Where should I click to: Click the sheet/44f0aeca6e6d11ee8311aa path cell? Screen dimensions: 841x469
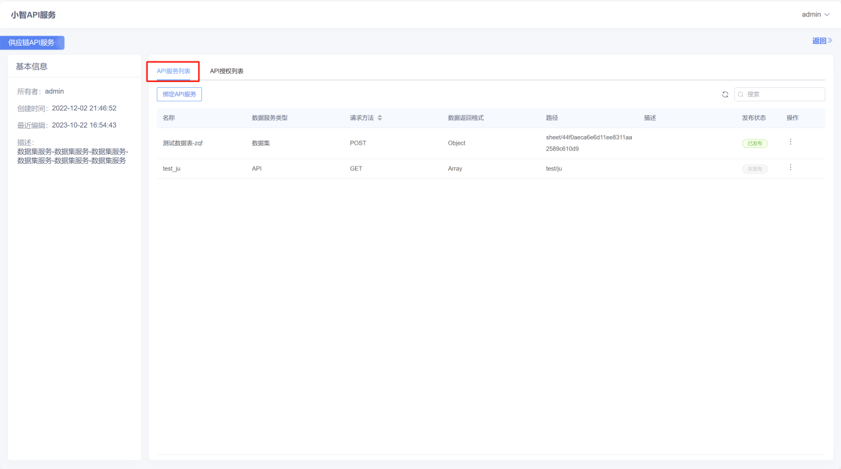[x=589, y=143]
